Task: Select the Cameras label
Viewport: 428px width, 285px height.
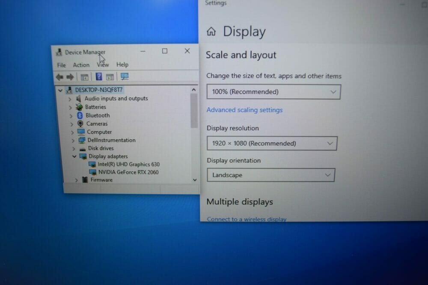Action: coord(97,124)
